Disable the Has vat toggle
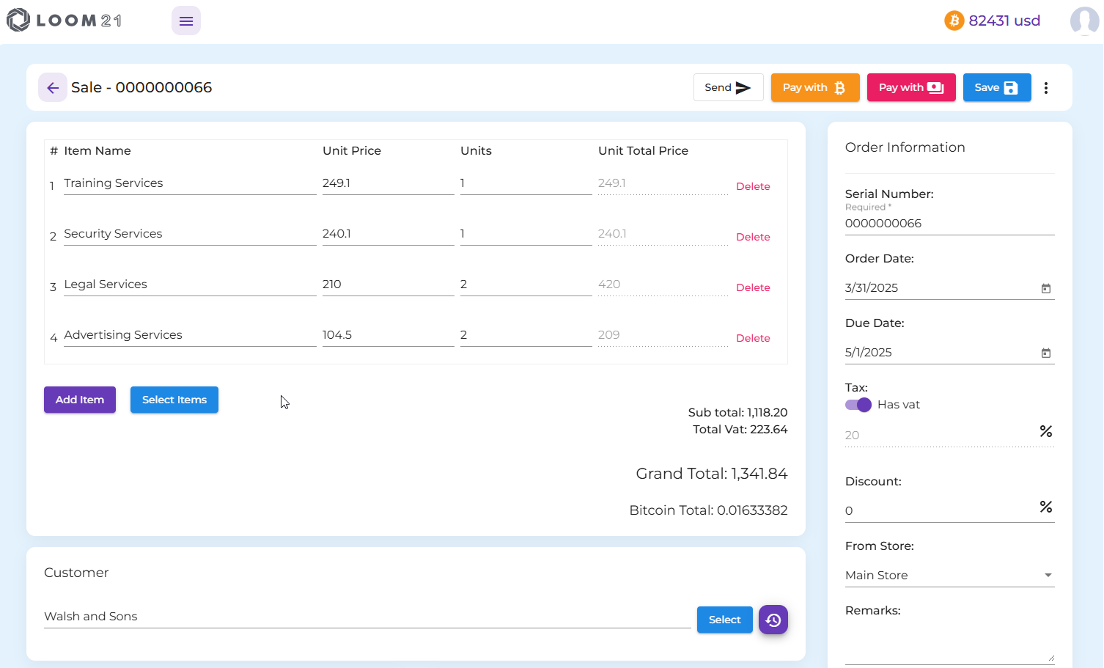Screen dimensions: 1104x668 [858, 405]
